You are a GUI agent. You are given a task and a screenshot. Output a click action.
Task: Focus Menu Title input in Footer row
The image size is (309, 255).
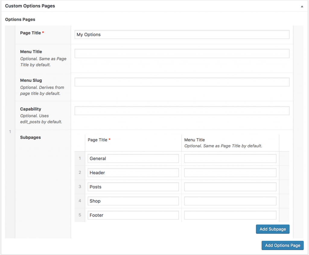pyautogui.click(x=230, y=215)
